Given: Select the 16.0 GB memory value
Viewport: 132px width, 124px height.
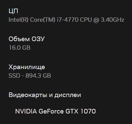Looking at the screenshot, I should tap(19, 48).
